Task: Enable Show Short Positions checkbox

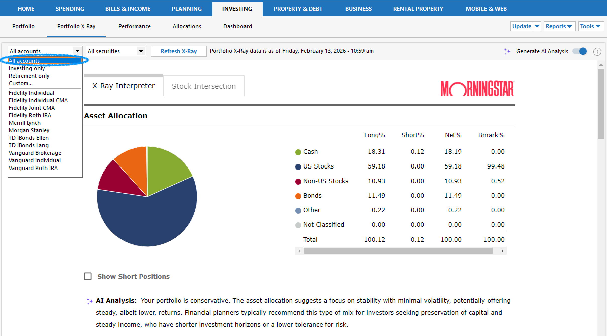Action: point(88,276)
